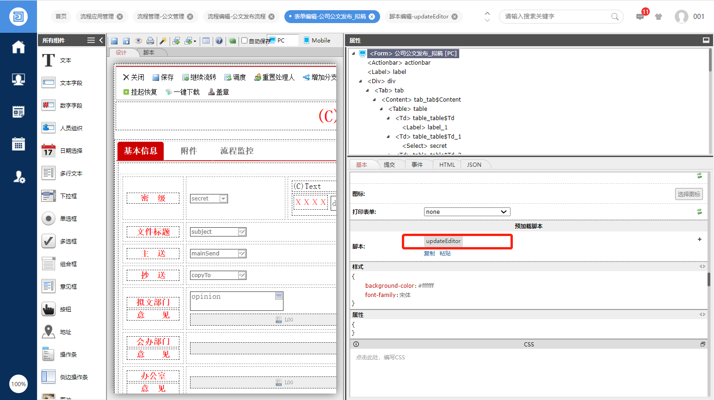Switch form view to Mobile
714x400 pixels.
click(x=317, y=41)
